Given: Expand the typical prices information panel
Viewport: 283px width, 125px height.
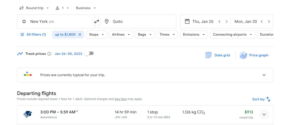Looking at the screenshot, I should point(264,75).
